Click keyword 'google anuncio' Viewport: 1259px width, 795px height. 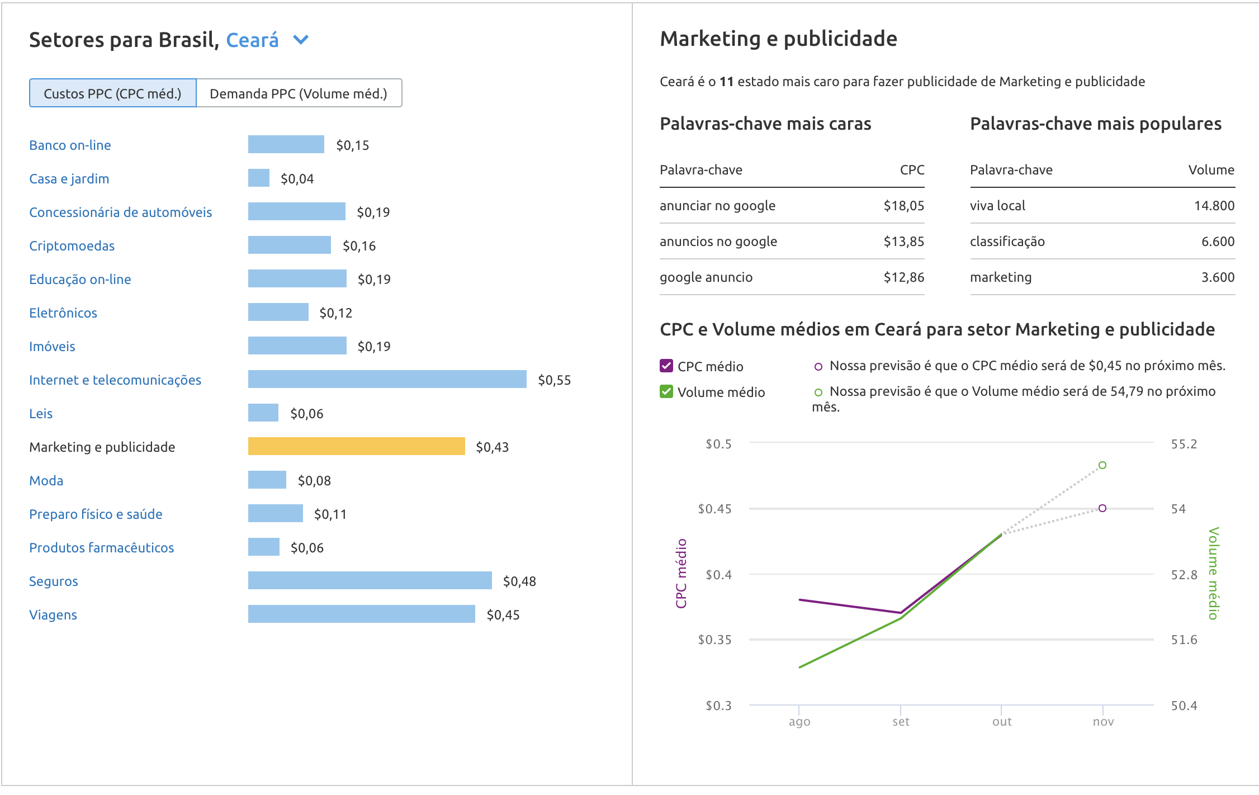706,277
